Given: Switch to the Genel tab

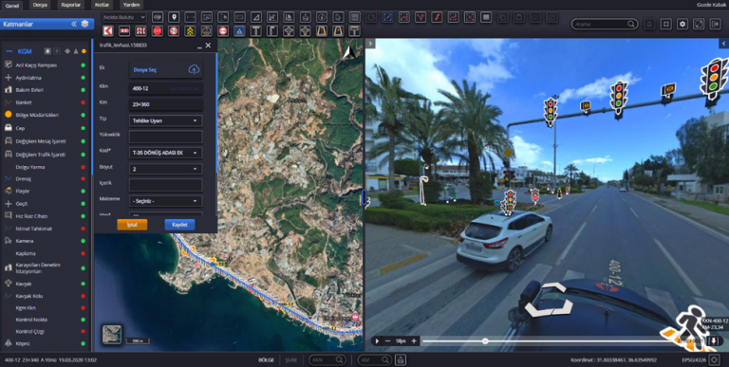Looking at the screenshot, I should tap(12, 5).
